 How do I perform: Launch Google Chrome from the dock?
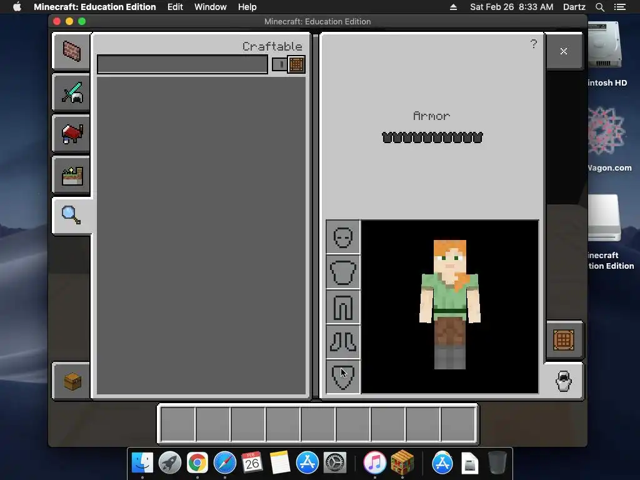(197, 463)
